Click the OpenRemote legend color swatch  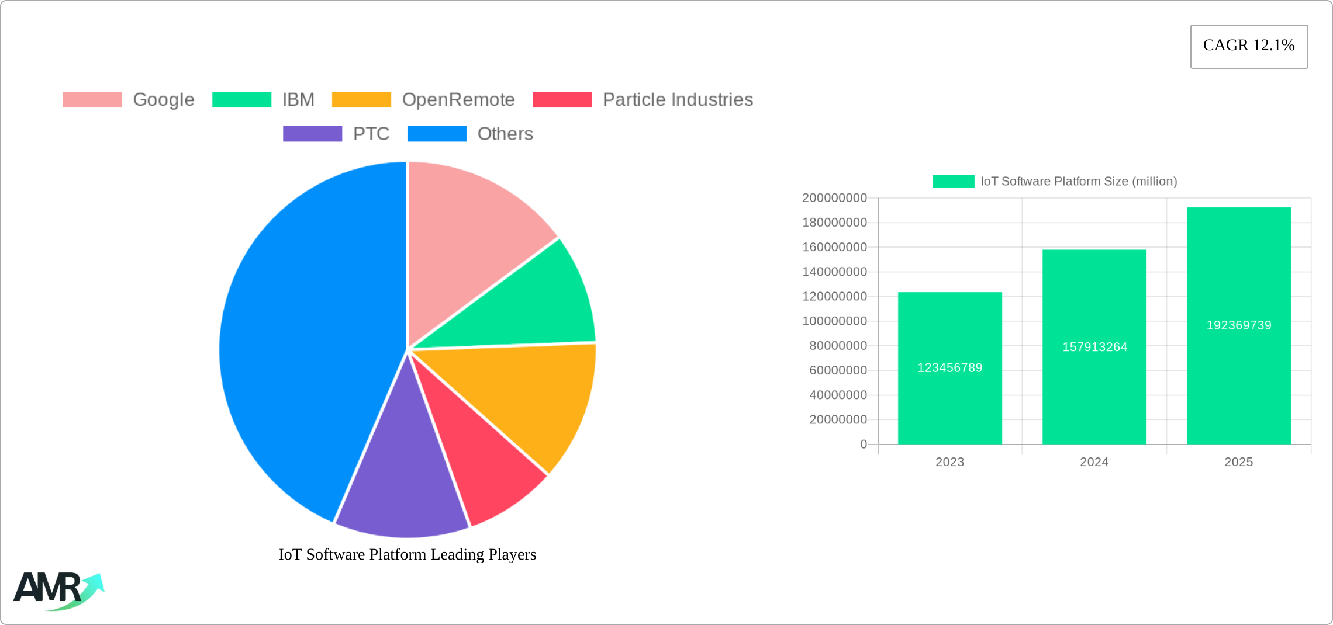point(361,100)
